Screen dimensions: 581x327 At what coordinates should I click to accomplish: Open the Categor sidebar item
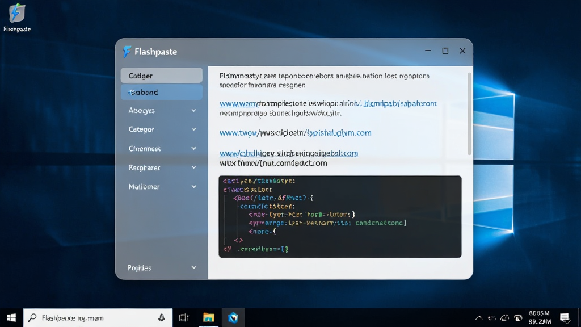coord(141,129)
